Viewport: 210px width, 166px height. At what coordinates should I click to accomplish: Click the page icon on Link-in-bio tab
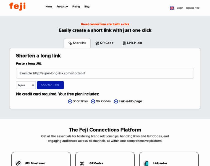[124, 43]
